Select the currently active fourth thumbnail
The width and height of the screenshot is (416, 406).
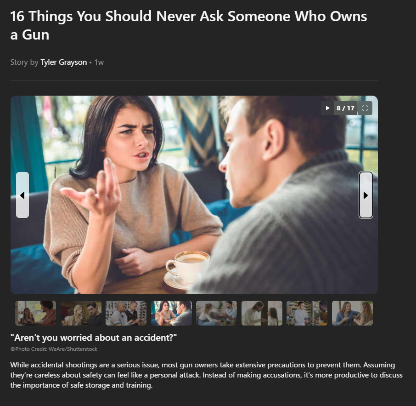click(171, 313)
